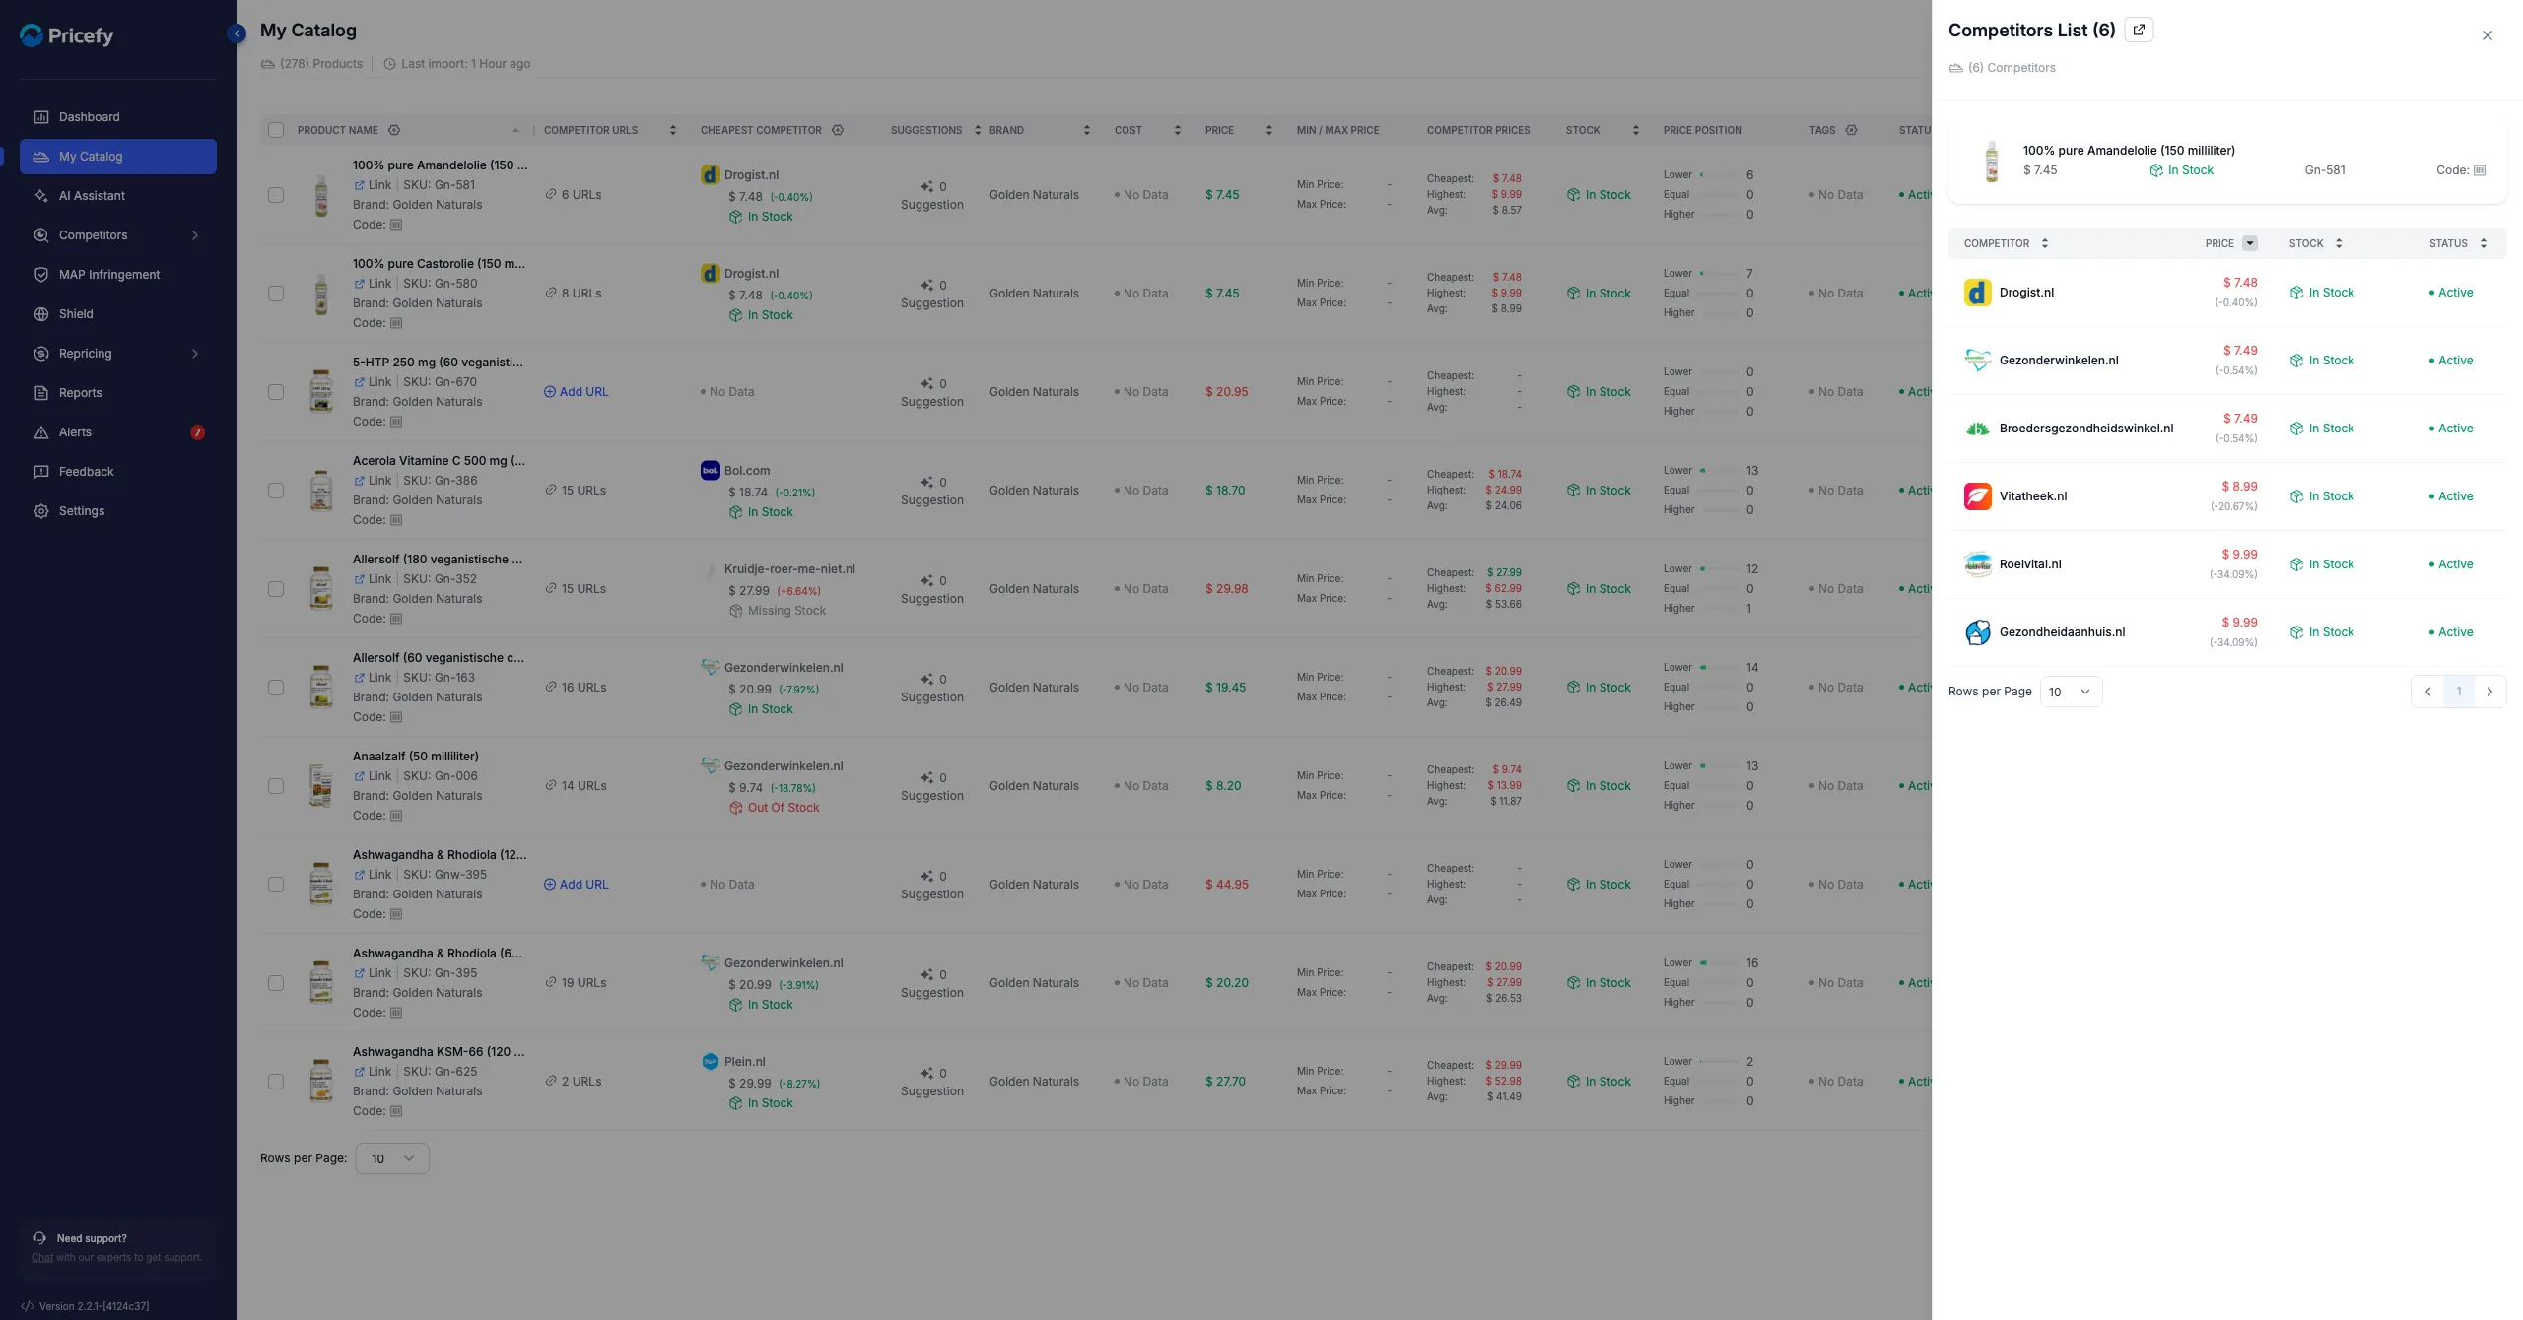Click 15 URLs in Acerola Vitamine C row
The height and width of the screenshot is (1320, 2523).
(x=576, y=491)
